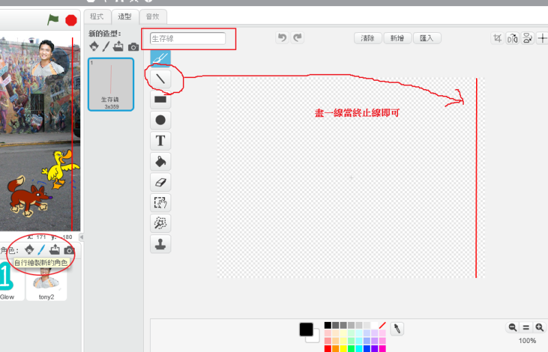The height and width of the screenshot is (352, 548).
Task: Activate the stamp duplicate tool
Action: coord(160,244)
